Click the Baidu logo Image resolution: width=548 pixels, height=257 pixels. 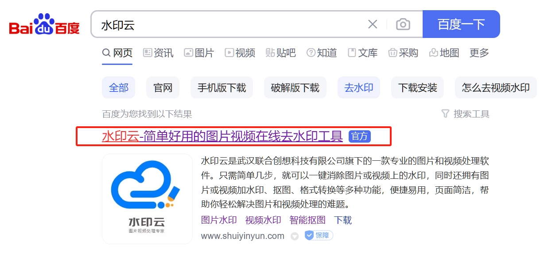click(44, 24)
